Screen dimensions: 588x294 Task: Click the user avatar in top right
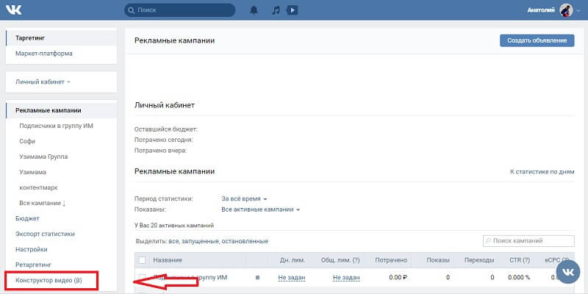pos(566,11)
